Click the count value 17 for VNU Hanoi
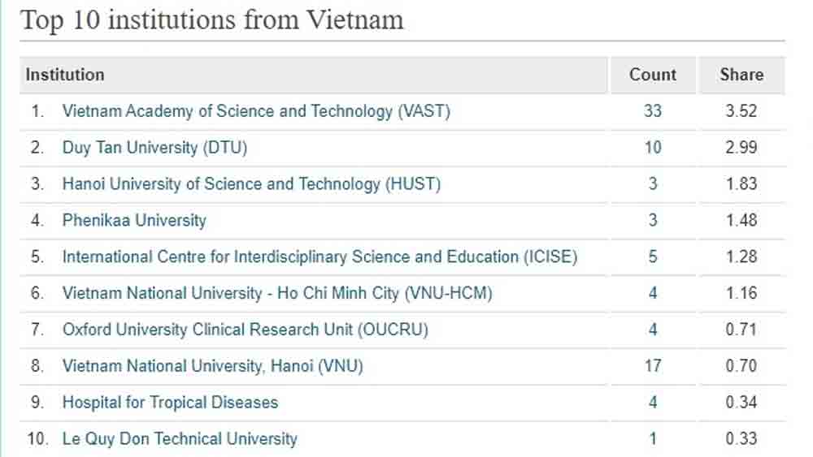The image size is (813, 457). pos(653,366)
